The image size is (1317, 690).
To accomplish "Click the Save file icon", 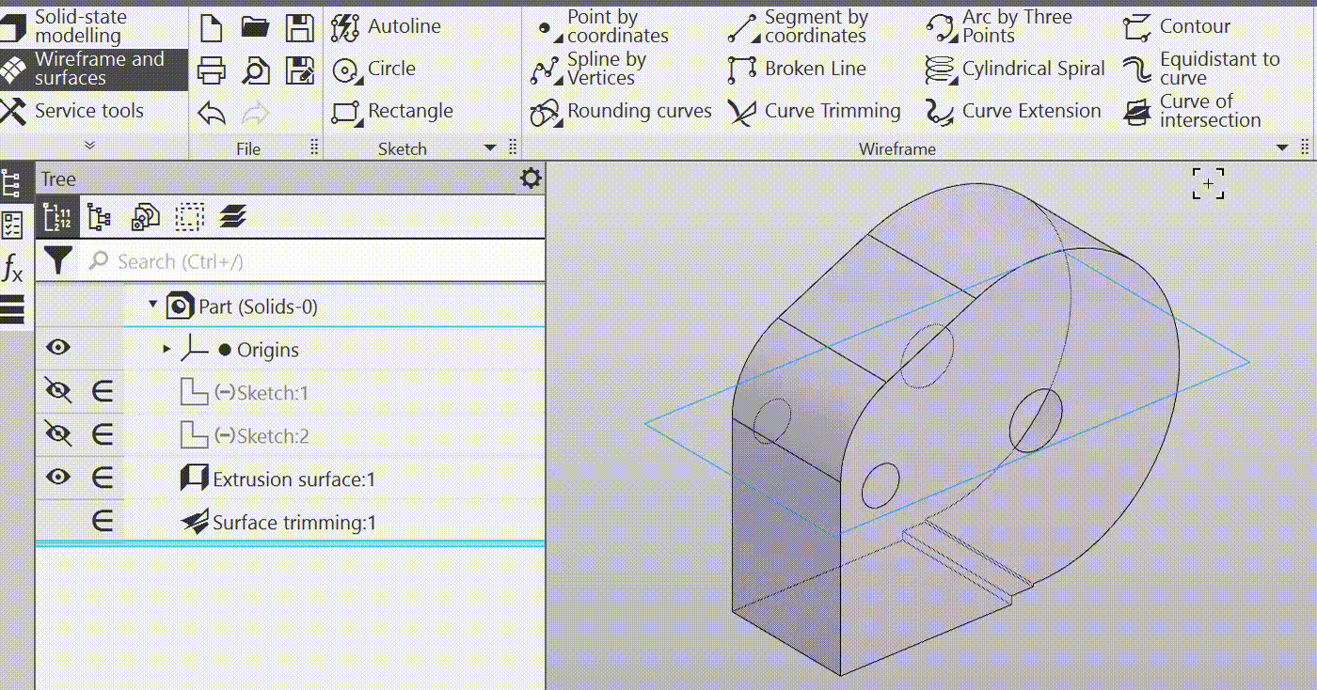I will [300, 27].
